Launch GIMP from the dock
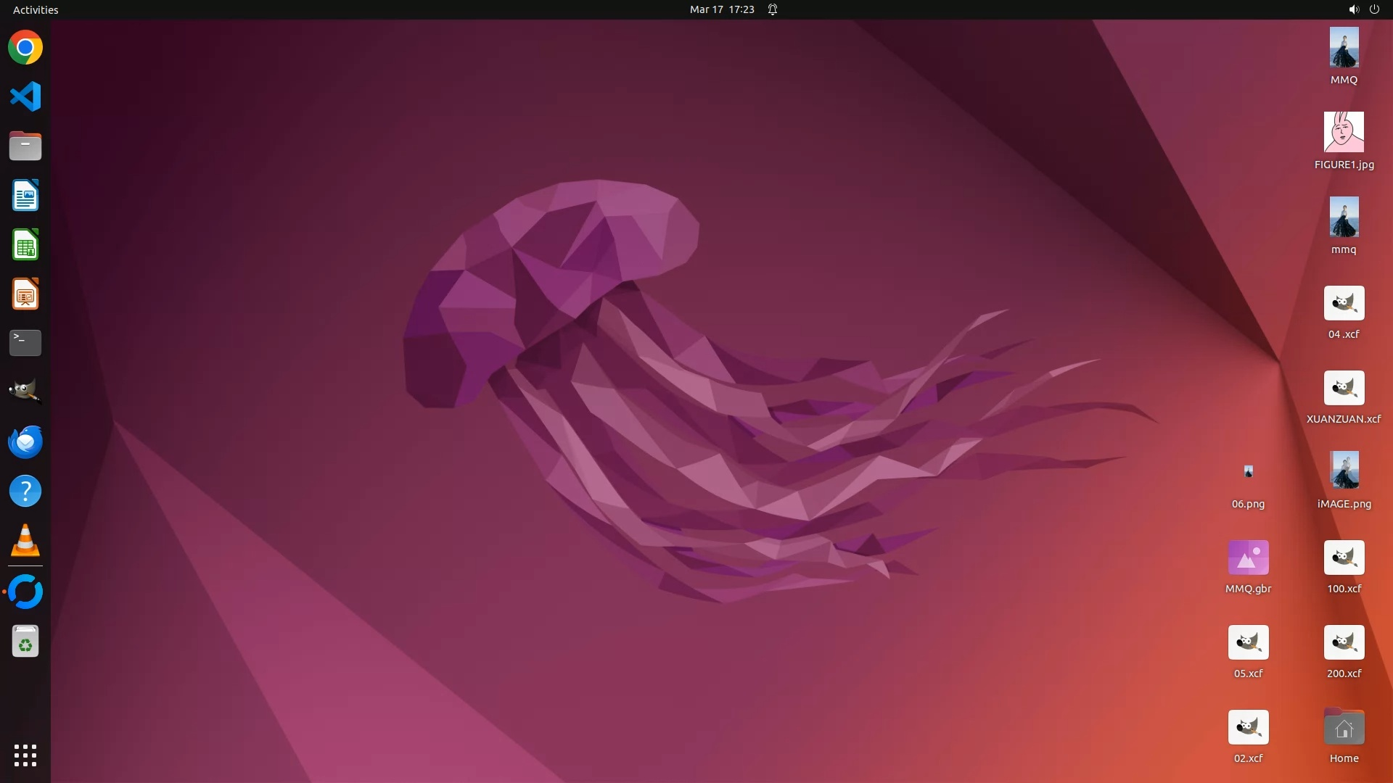The image size is (1393, 783). tap(25, 391)
